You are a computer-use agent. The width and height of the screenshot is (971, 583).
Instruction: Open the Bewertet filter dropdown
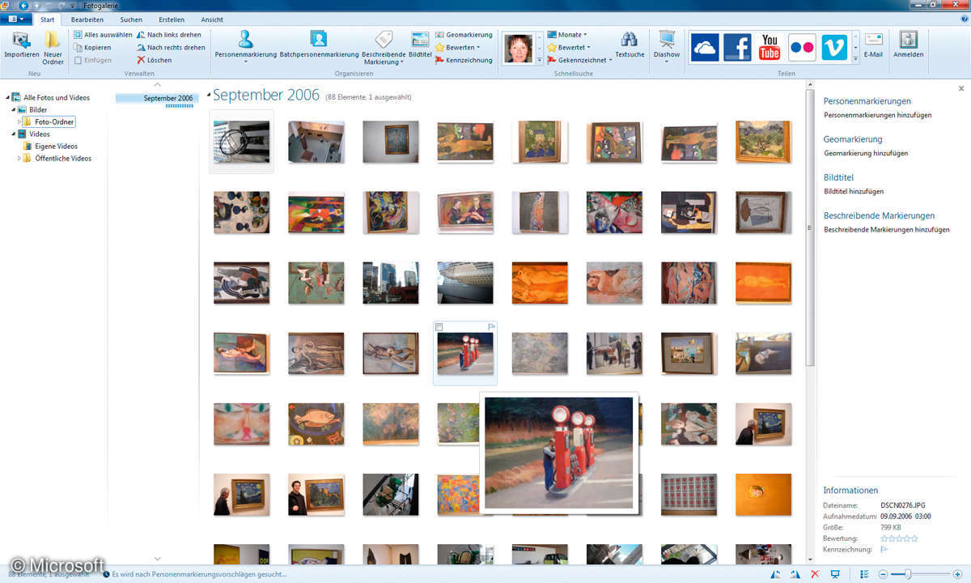(567, 48)
